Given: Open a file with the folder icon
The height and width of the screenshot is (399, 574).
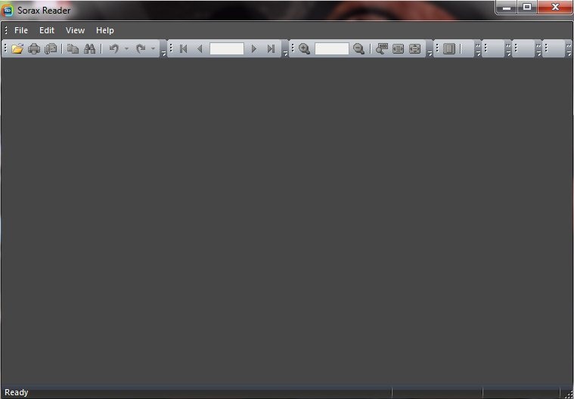Looking at the screenshot, I should [x=17, y=48].
